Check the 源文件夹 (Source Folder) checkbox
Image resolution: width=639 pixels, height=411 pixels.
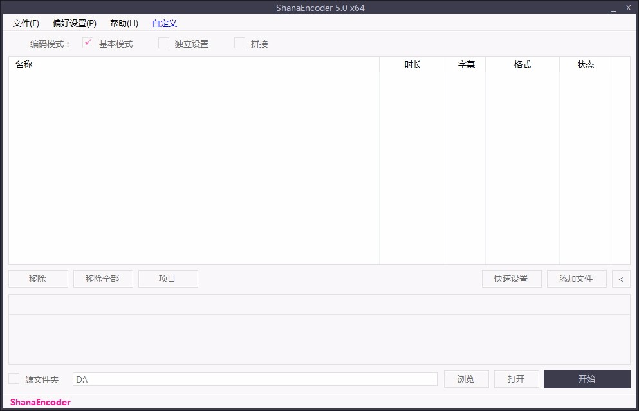pyautogui.click(x=14, y=379)
